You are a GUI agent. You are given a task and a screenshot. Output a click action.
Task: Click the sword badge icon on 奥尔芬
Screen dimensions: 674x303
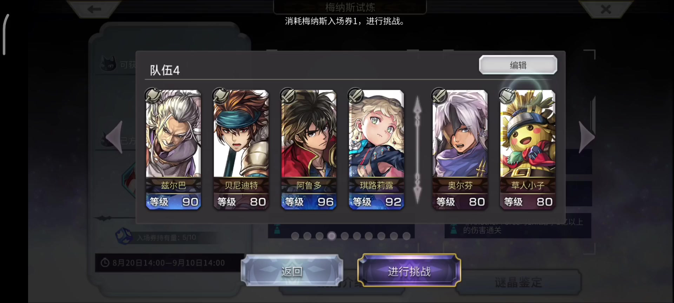pyautogui.click(x=439, y=95)
